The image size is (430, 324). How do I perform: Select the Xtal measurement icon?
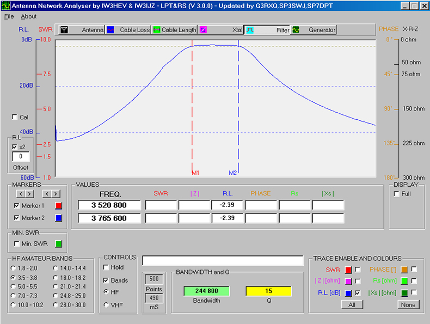[x=203, y=30]
